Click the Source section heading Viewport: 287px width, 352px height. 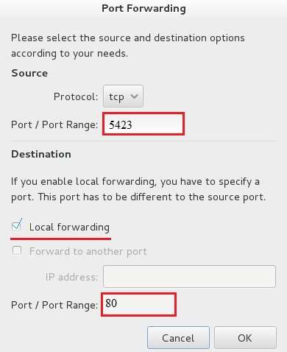[x=29, y=73]
